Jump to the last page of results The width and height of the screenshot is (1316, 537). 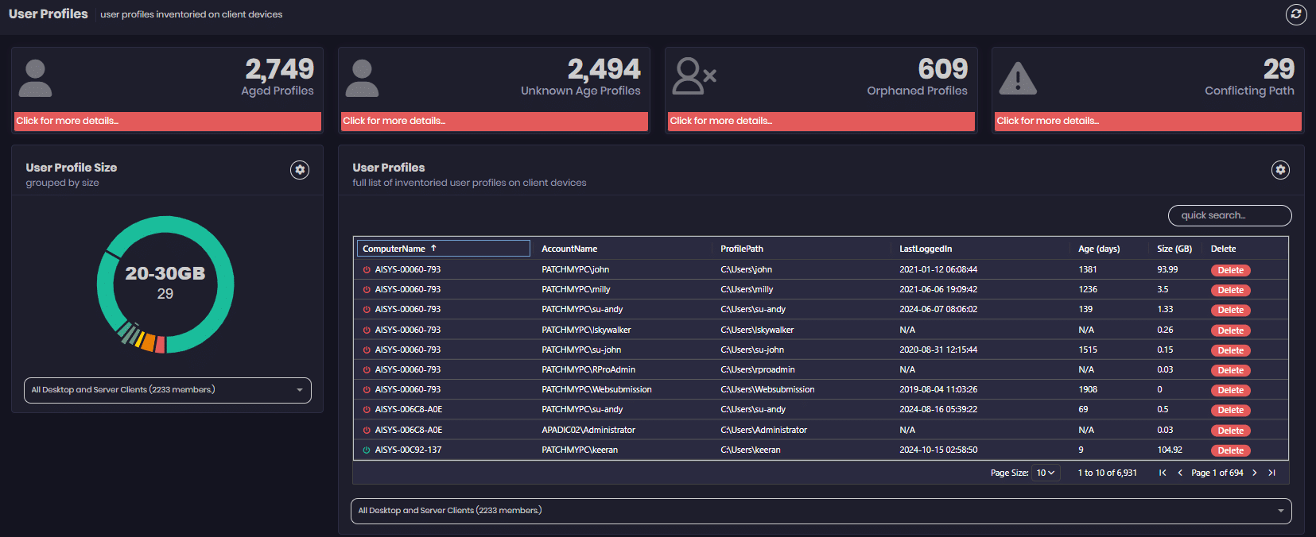(x=1271, y=473)
